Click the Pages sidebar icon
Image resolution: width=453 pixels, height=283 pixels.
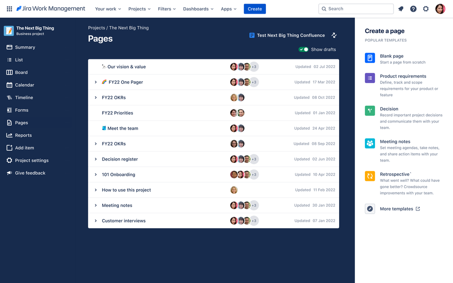pos(9,122)
